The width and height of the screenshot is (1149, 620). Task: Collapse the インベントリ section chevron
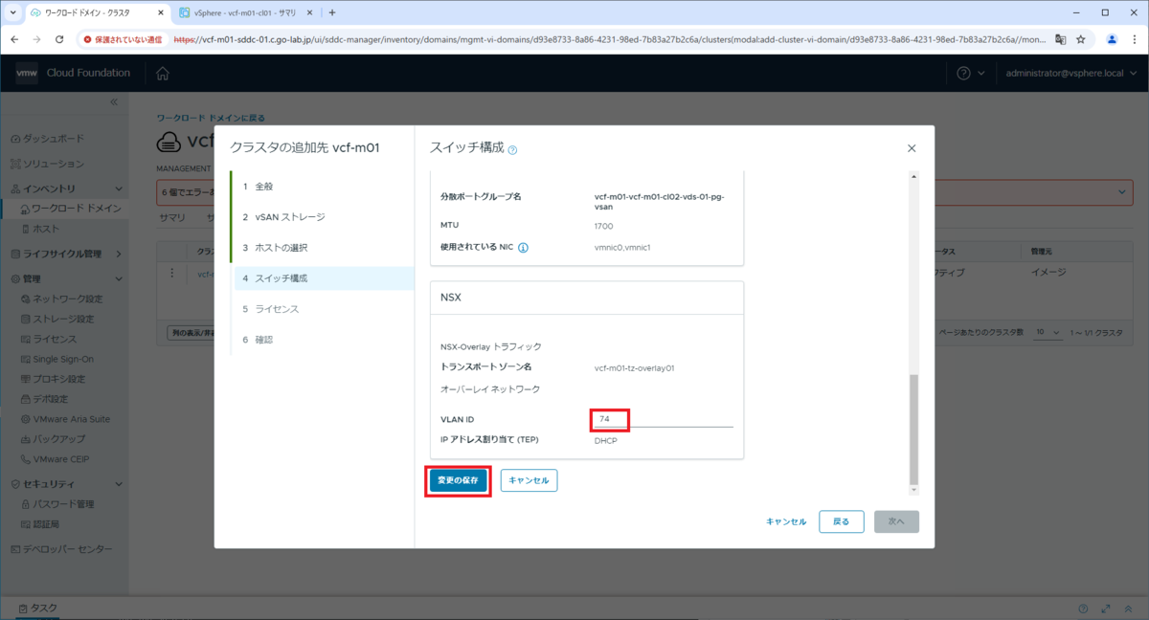[118, 189]
